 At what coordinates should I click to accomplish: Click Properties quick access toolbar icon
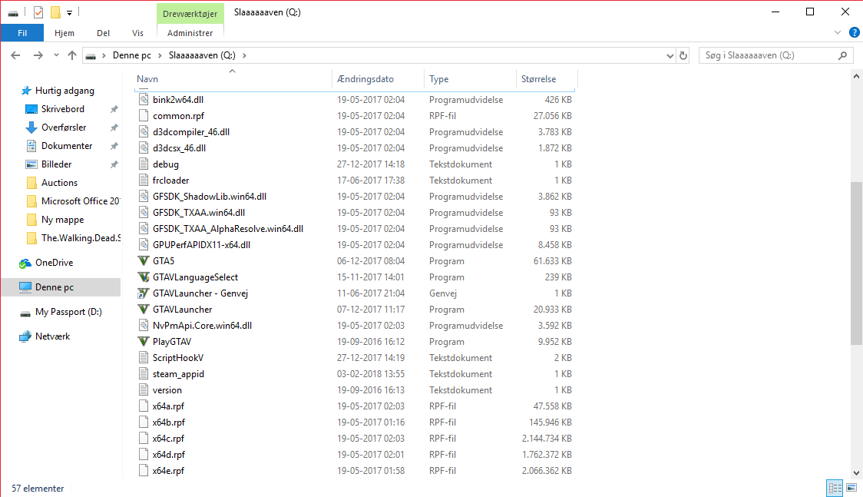tap(38, 12)
